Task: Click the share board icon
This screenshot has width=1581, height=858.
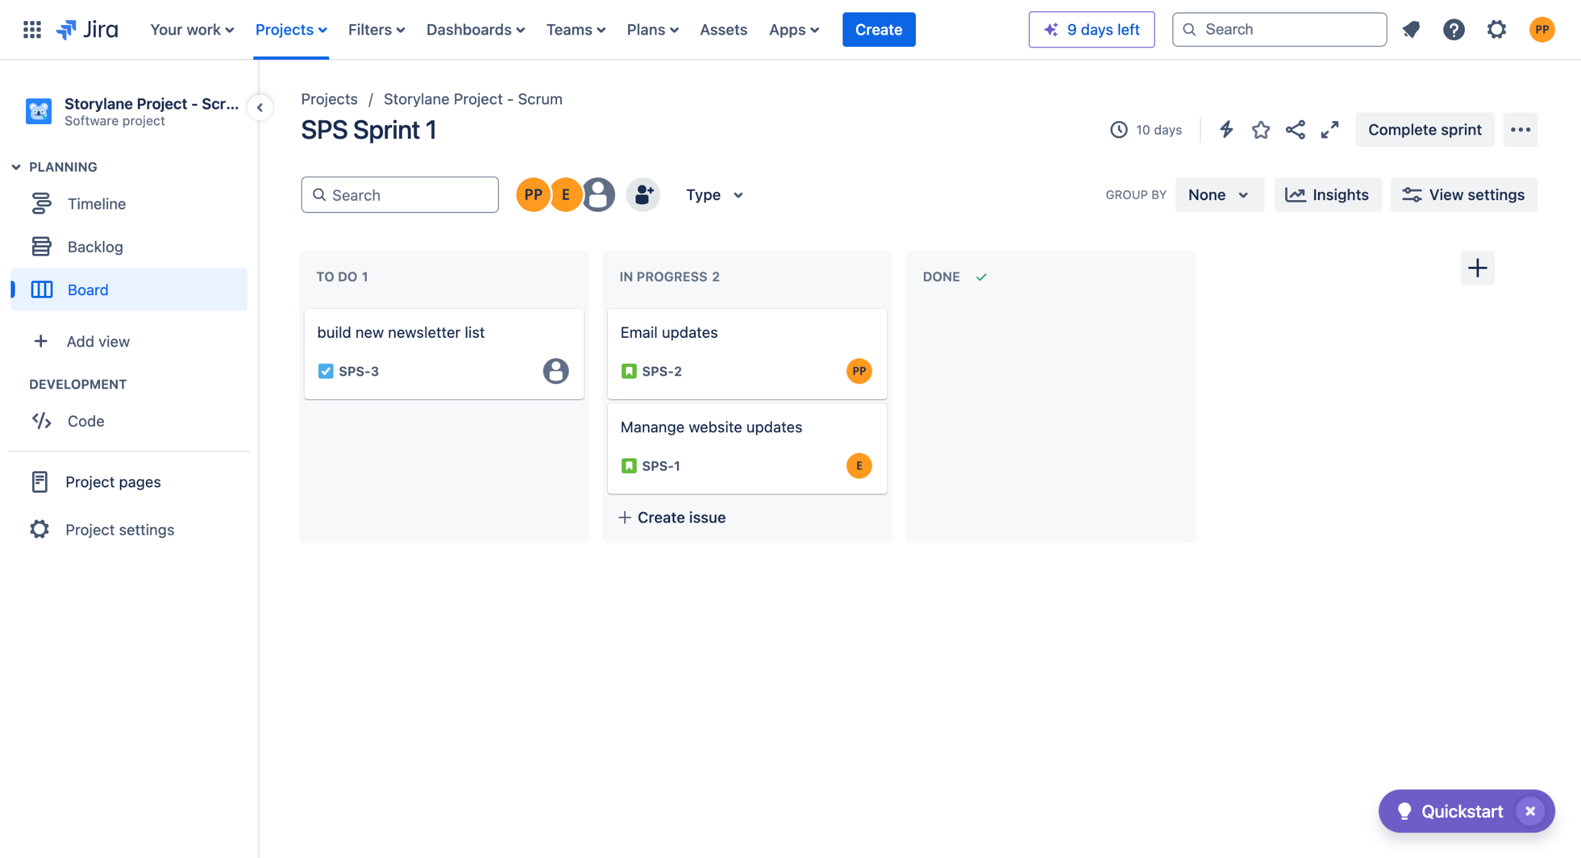Action: tap(1295, 130)
